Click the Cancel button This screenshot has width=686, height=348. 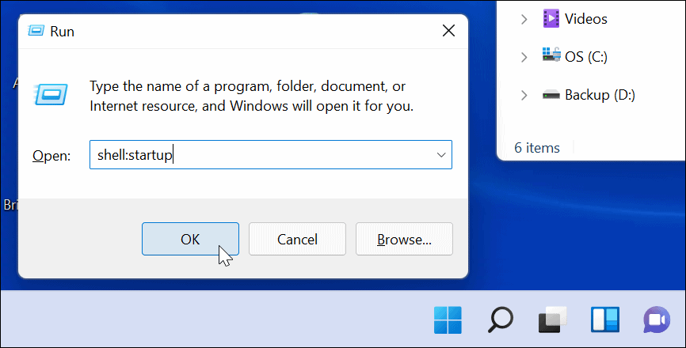point(298,239)
